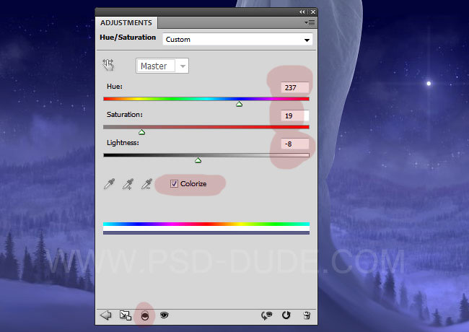Open the Adjustments panel flyout menu
469x332 pixels.
310,22
